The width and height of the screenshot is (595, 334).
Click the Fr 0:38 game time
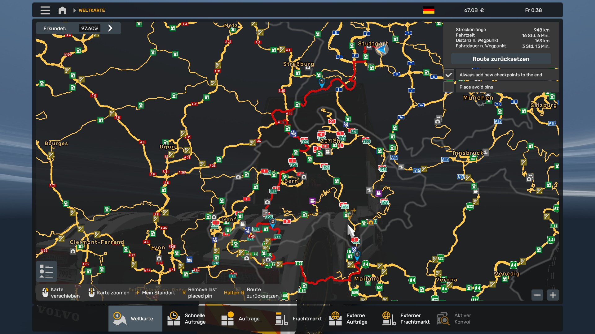[533, 10]
